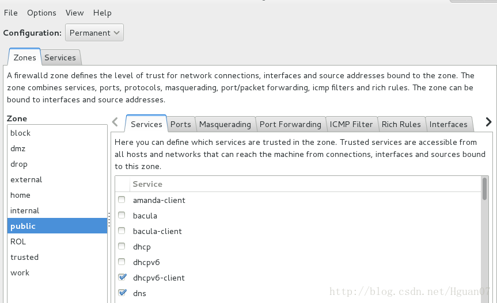This screenshot has height=303, width=497.
Task: Switch to the top-level Services tab
Action: coord(60,57)
